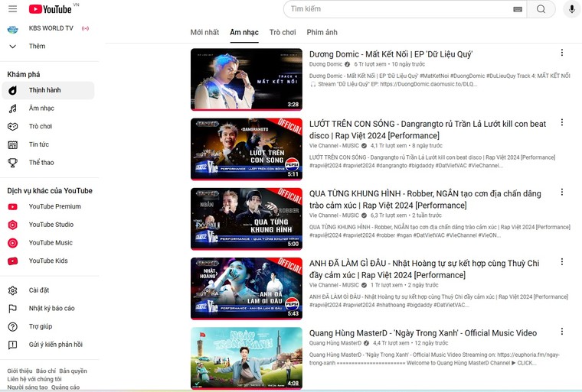
Task: Open the Giới thiệu footer link
Action: pos(20,371)
